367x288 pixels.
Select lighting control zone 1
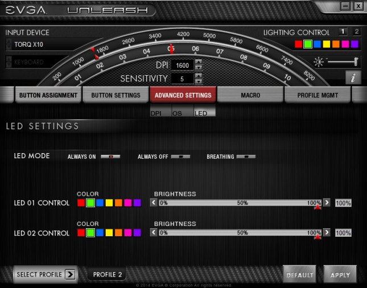click(x=343, y=32)
